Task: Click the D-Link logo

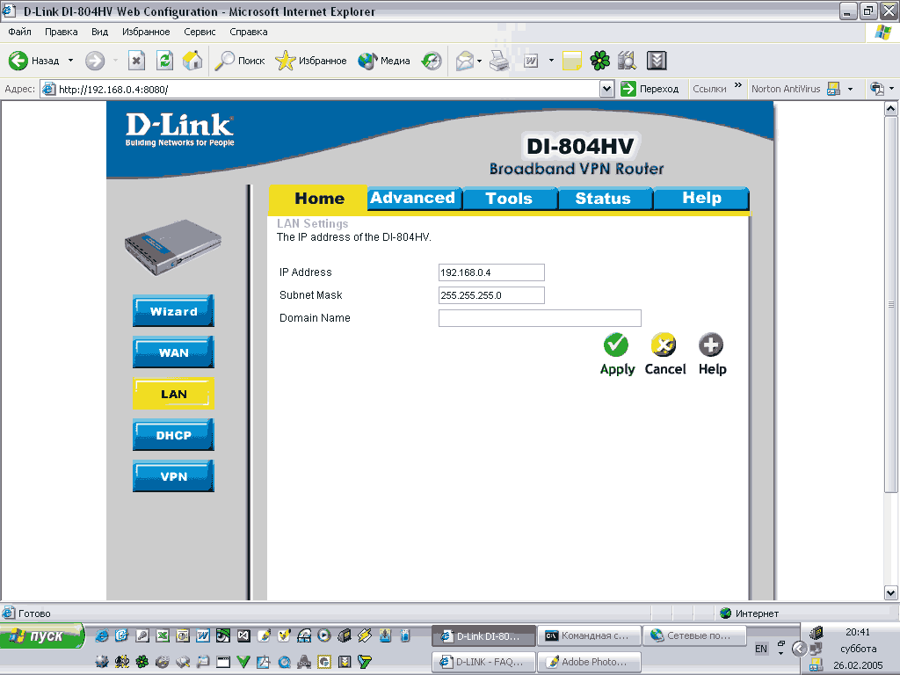Action: 179,129
